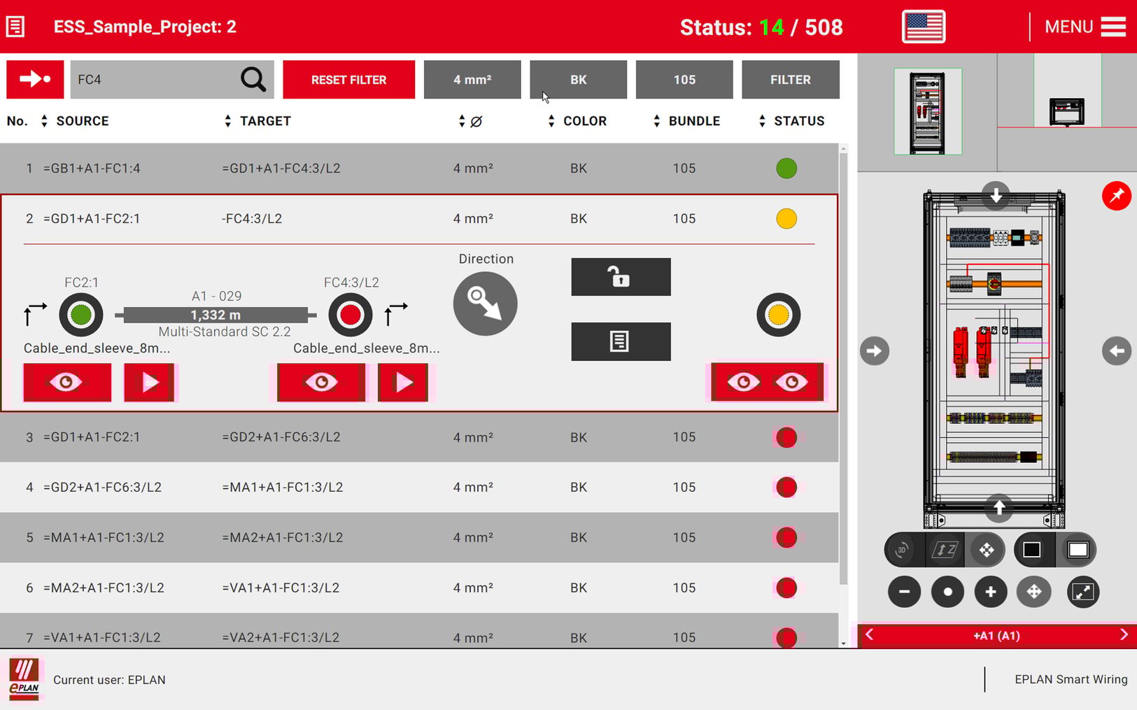Image resolution: width=1137 pixels, height=710 pixels.
Task: Switch viewport to white background mode
Action: click(1077, 550)
